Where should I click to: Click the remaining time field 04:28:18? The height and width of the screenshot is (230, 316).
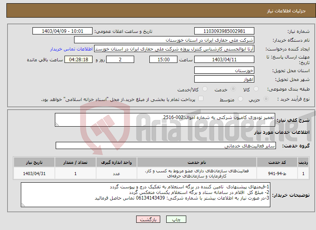pos(78,59)
